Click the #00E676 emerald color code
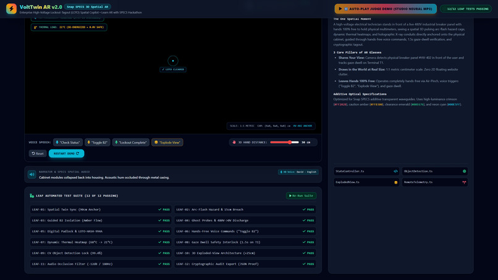This screenshot has height=280, width=498. click(418, 104)
